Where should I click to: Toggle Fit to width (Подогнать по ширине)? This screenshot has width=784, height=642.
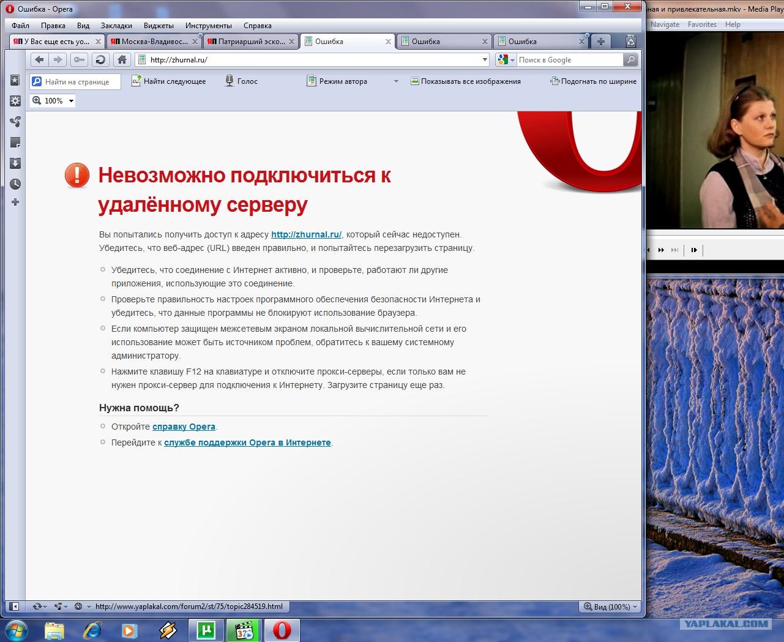click(x=593, y=81)
